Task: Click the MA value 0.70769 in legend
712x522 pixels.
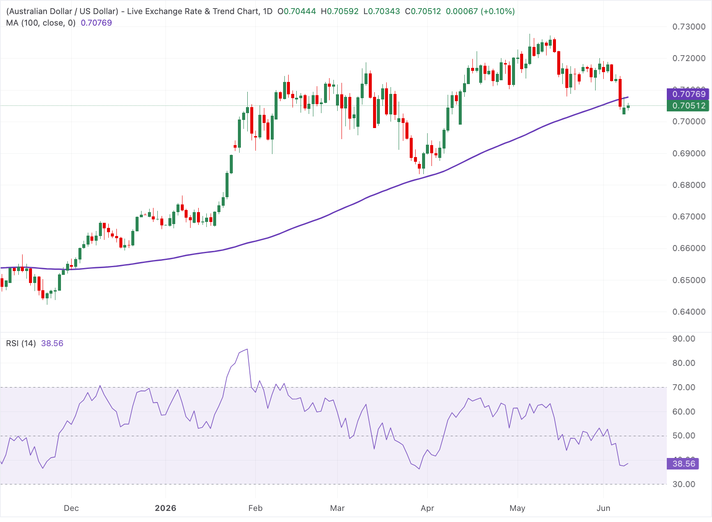Action: tap(96, 23)
